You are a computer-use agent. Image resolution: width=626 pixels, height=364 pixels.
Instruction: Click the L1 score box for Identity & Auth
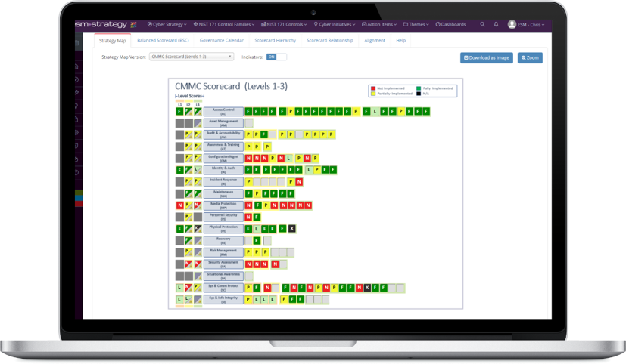tap(179, 170)
